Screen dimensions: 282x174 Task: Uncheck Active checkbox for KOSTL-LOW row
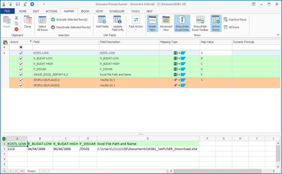pos(21,53)
